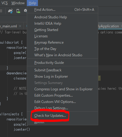122x137 pixels.
Task: Open Android Studio Help
Action: click(62, 17)
